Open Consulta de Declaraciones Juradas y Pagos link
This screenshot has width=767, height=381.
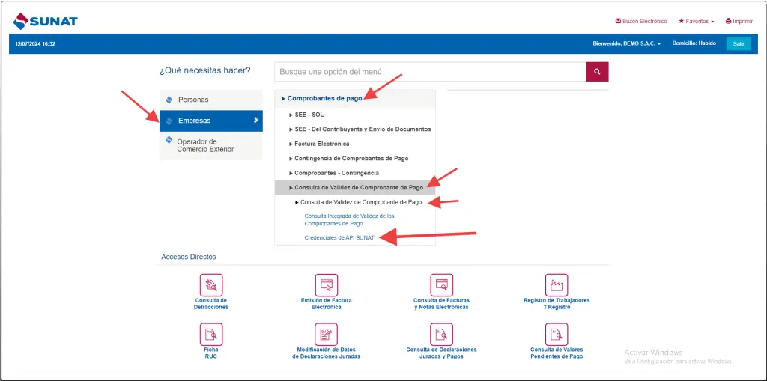pos(442,353)
